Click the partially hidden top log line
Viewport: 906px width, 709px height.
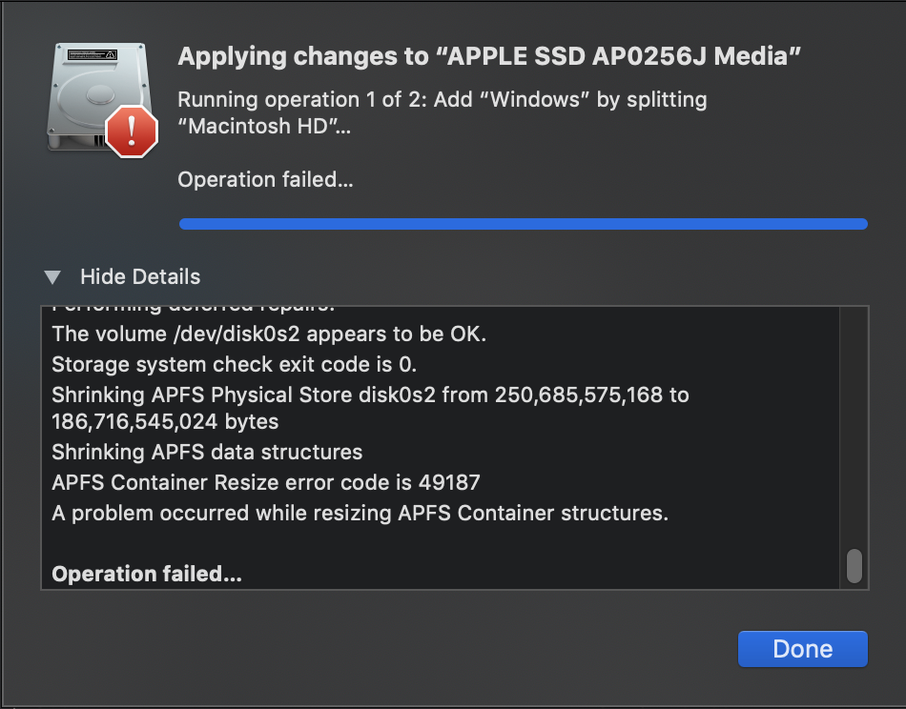194,310
